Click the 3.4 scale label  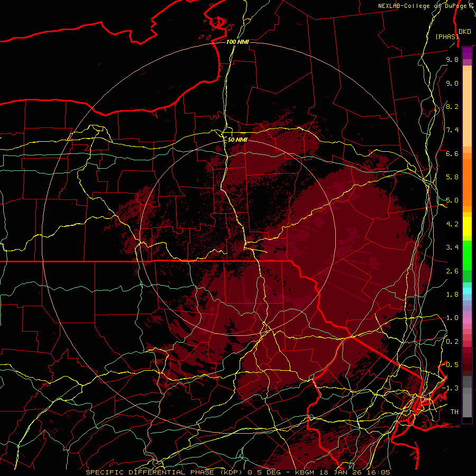pyautogui.click(x=452, y=248)
